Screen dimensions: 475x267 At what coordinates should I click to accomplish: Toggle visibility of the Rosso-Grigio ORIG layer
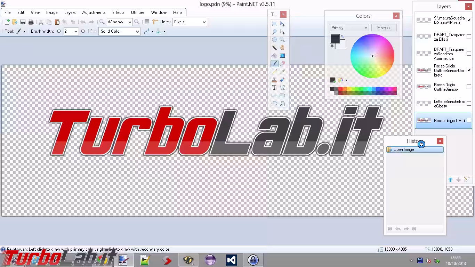(469, 120)
